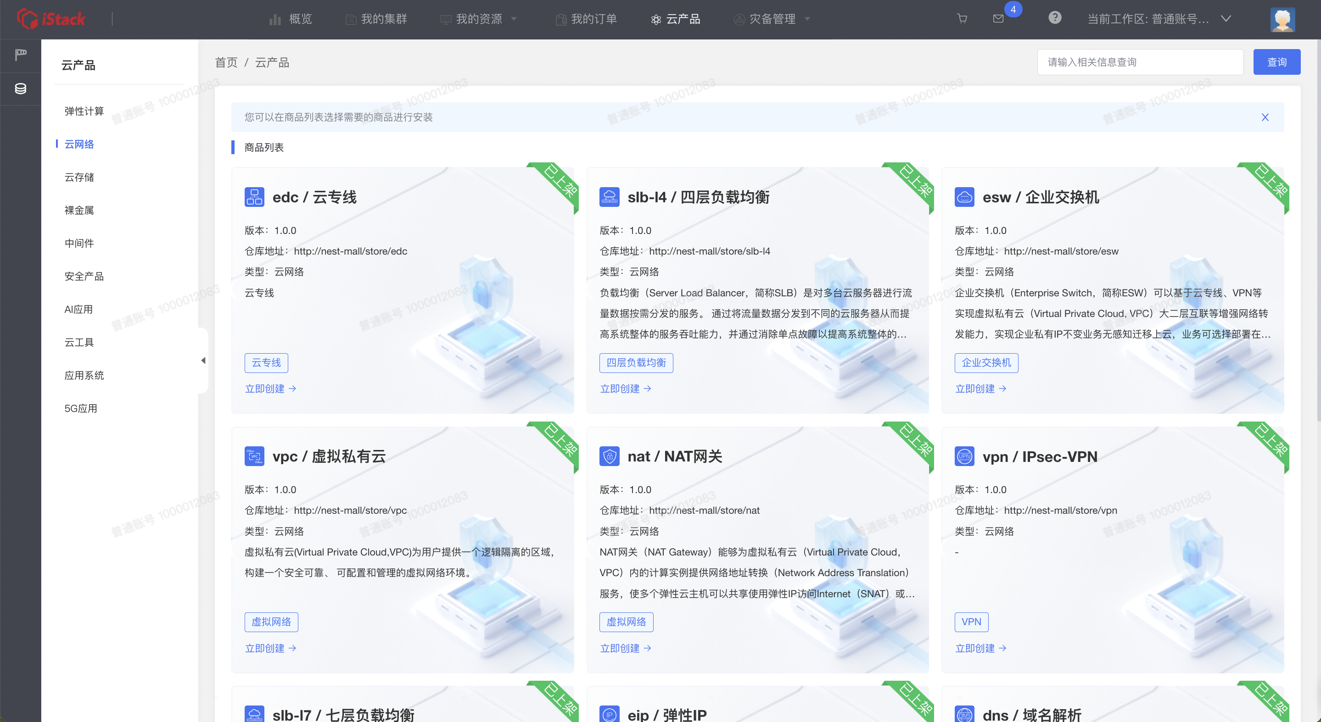
Task: Click the 查询 search button
Action: (1276, 62)
